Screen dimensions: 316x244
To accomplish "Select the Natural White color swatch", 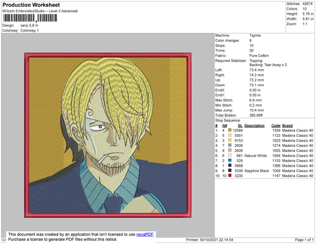I will (x=229, y=155).
